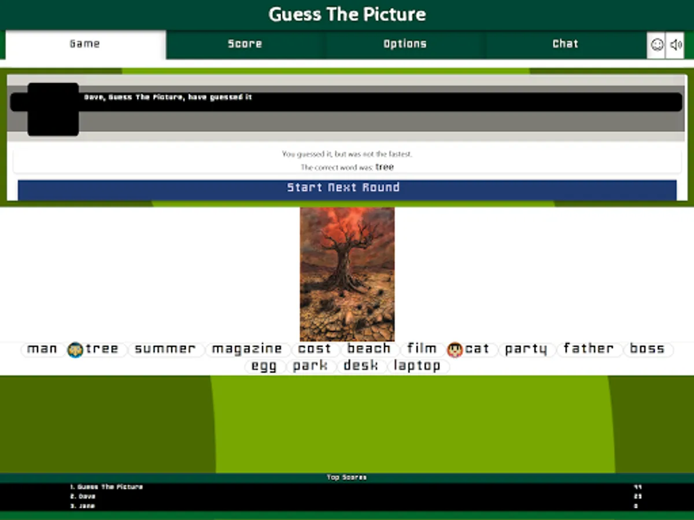Mute sound with the speaker icon
The image size is (694, 520).
pos(675,44)
